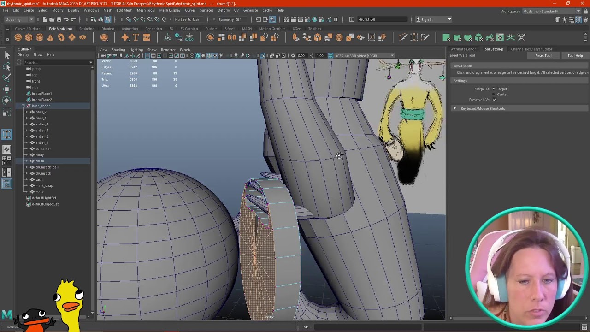Image resolution: width=590 pixels, height=332 pixels.
Task: Click the viewport gamma value field 1.00
Action: click(x=320, y=56)
